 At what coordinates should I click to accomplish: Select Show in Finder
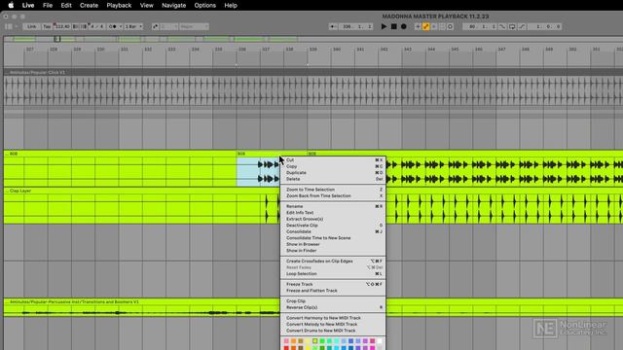pos(333,251)
